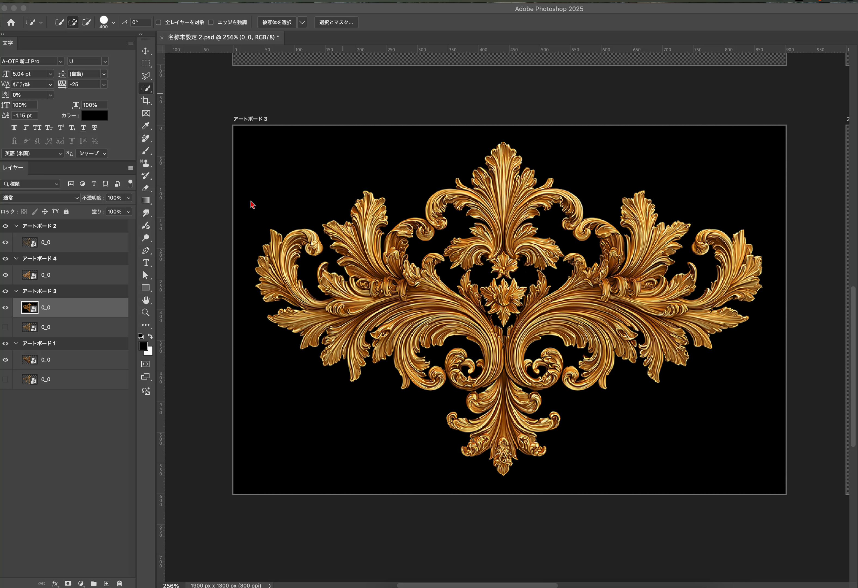Screen dimensions: 858x588
Task: Collapse アートボード 3 group chevron
Action: 16,291
